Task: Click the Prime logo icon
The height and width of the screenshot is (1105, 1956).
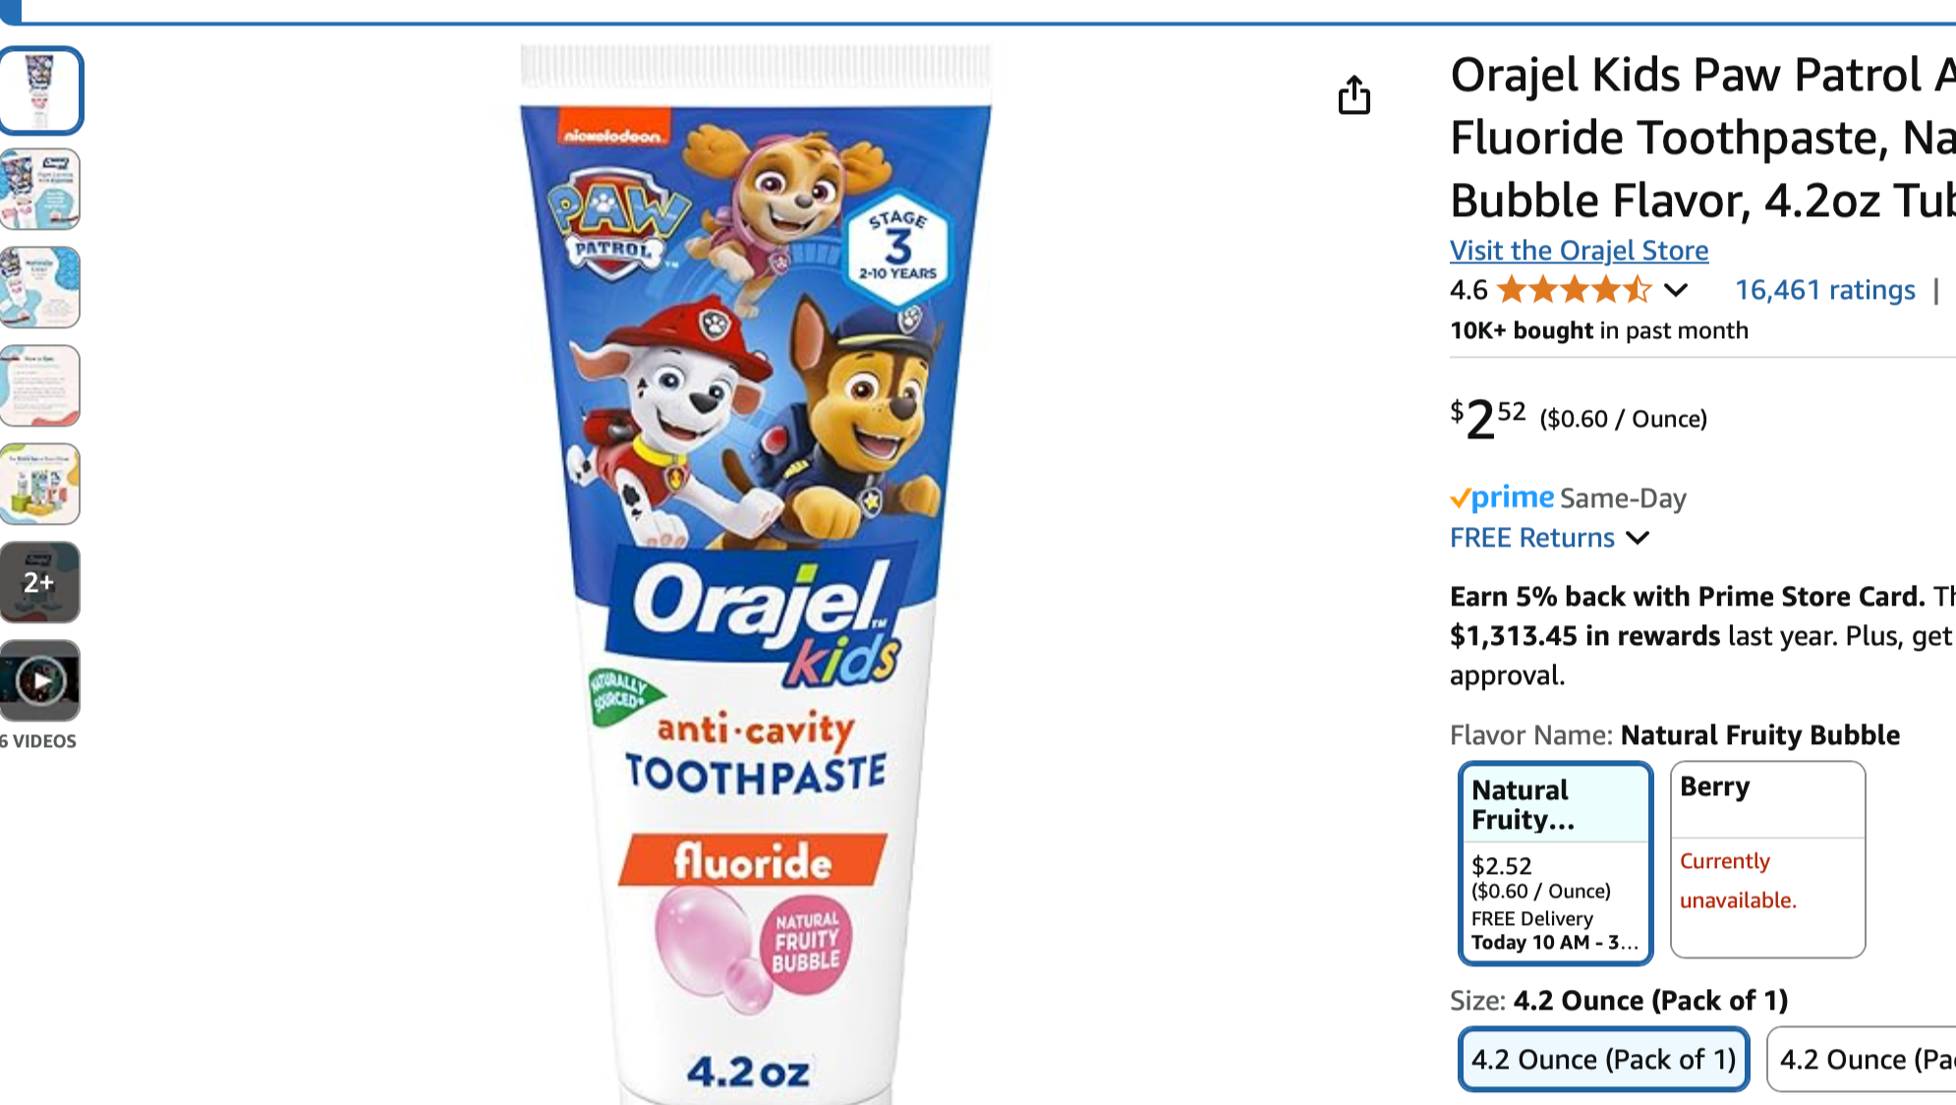Action: tap(1501, 497)
